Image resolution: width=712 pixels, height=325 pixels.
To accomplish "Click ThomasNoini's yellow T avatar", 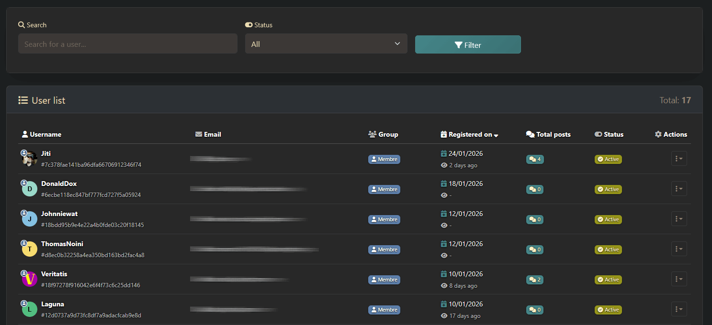I will (x=30, y=249).
